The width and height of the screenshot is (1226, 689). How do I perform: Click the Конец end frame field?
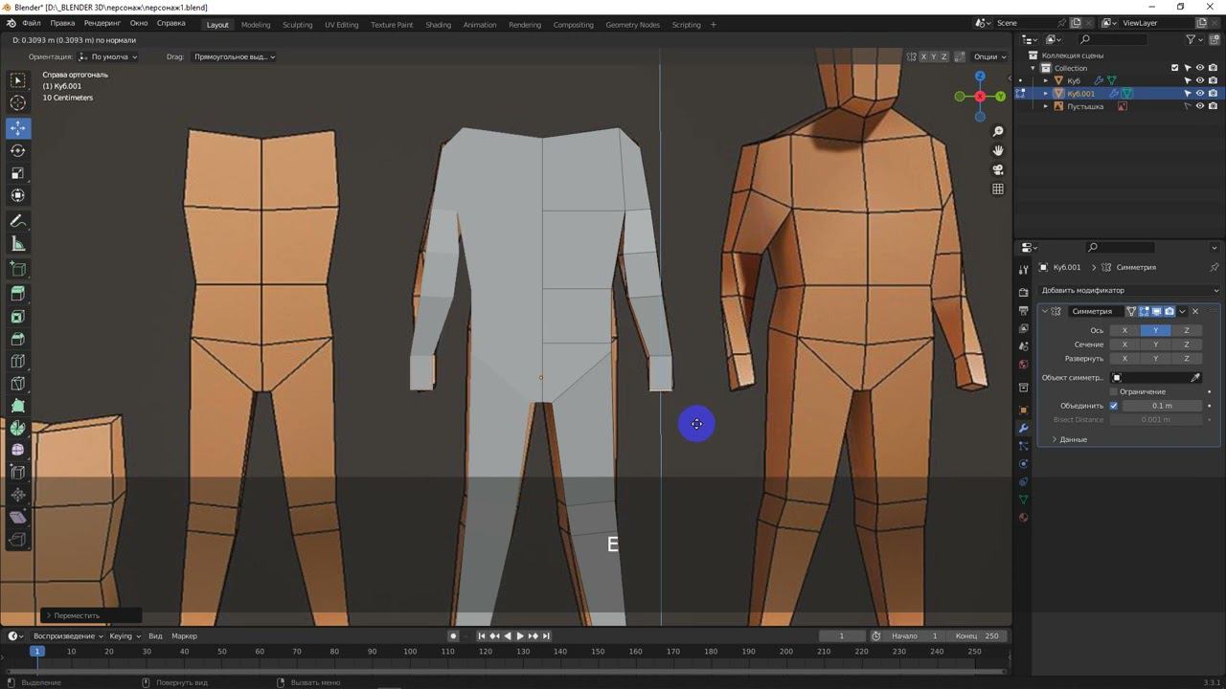[x=978, y=636]
